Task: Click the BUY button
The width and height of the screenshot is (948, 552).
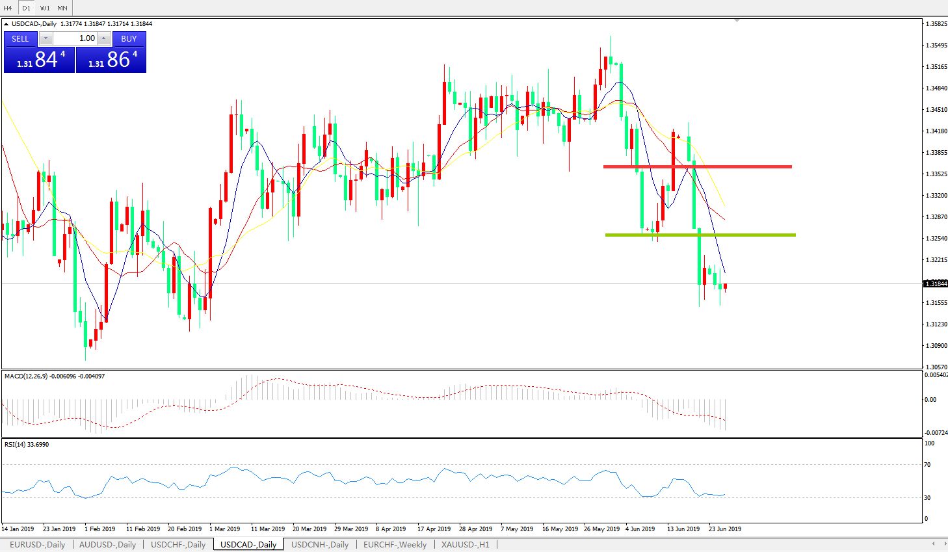Action: coord(129,38)
